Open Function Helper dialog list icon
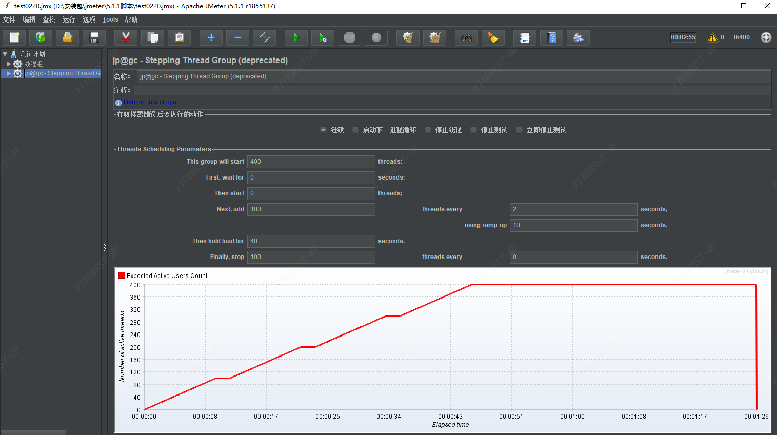This screenshot has height=435, width=777. point(525,37)
